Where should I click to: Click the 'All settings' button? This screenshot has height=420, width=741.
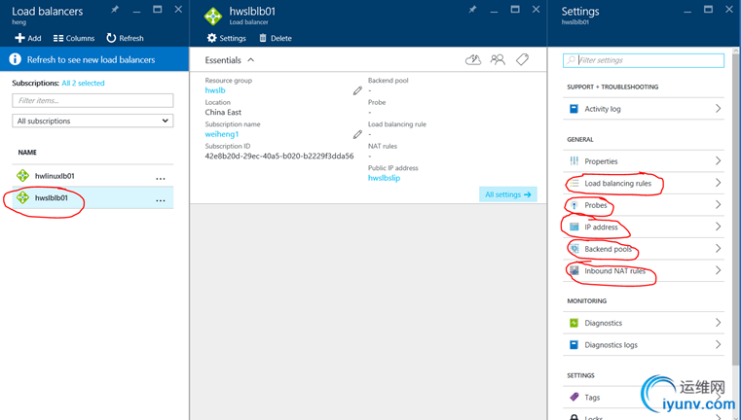(x=508, y=194)
